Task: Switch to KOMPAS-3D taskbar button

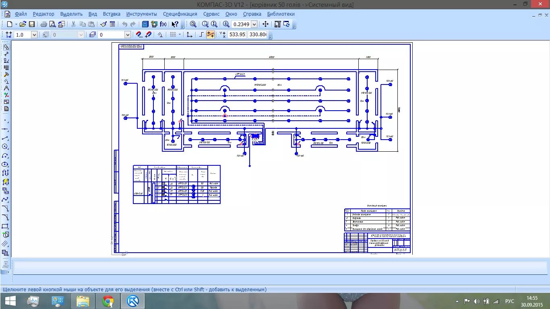Action: pos(133,301)
